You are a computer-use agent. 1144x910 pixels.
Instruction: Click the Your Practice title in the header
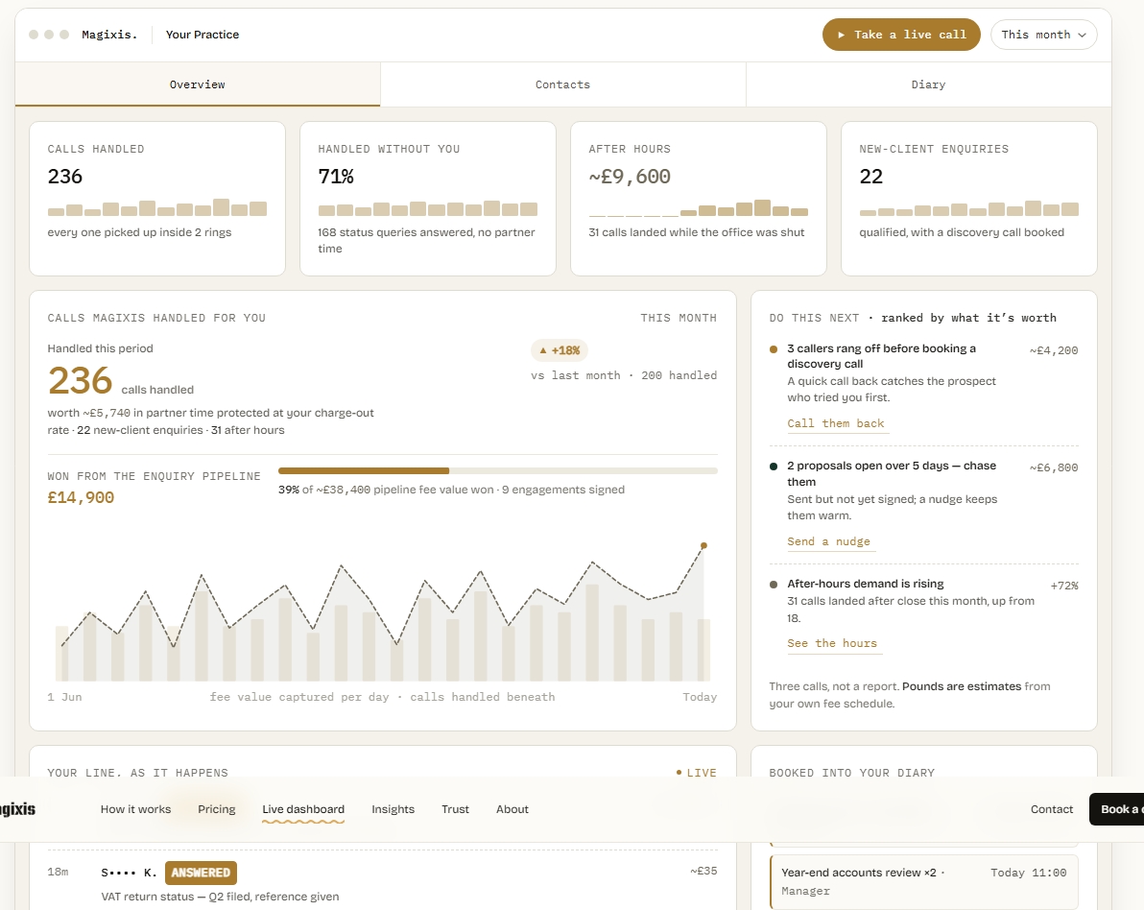[203, 35]
